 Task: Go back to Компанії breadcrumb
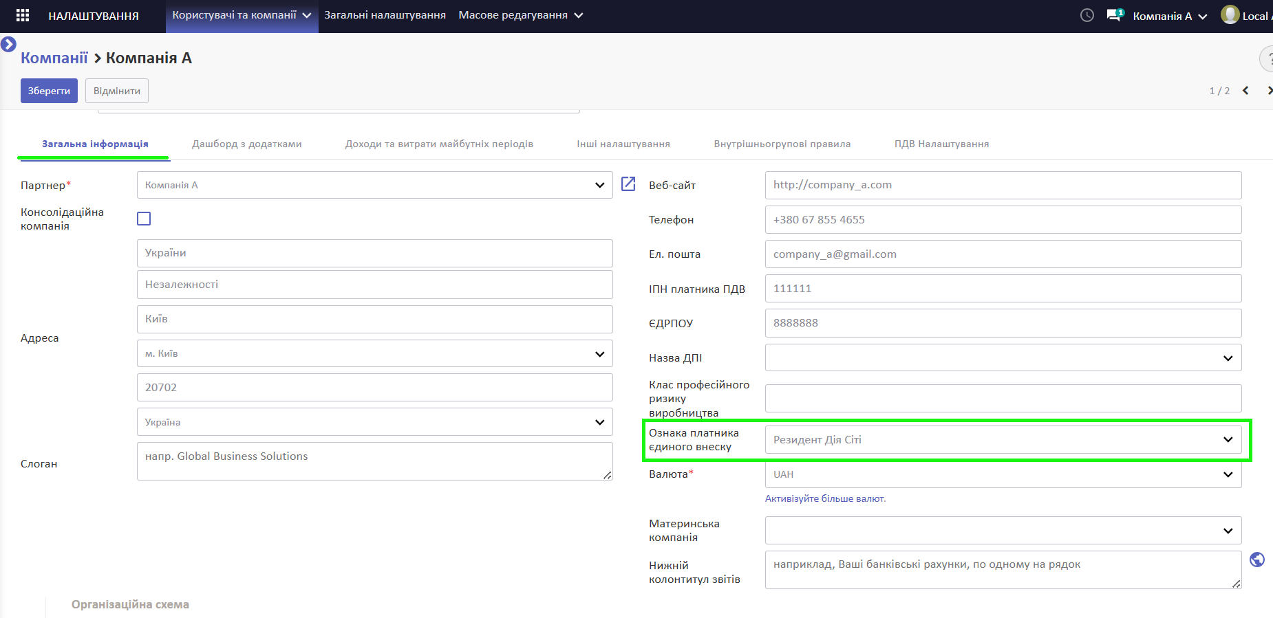pos(54,58)
